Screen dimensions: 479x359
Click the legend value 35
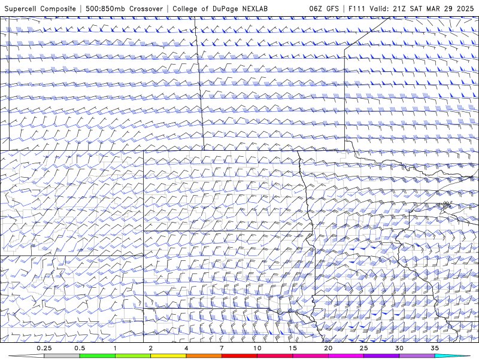(435, 348)
